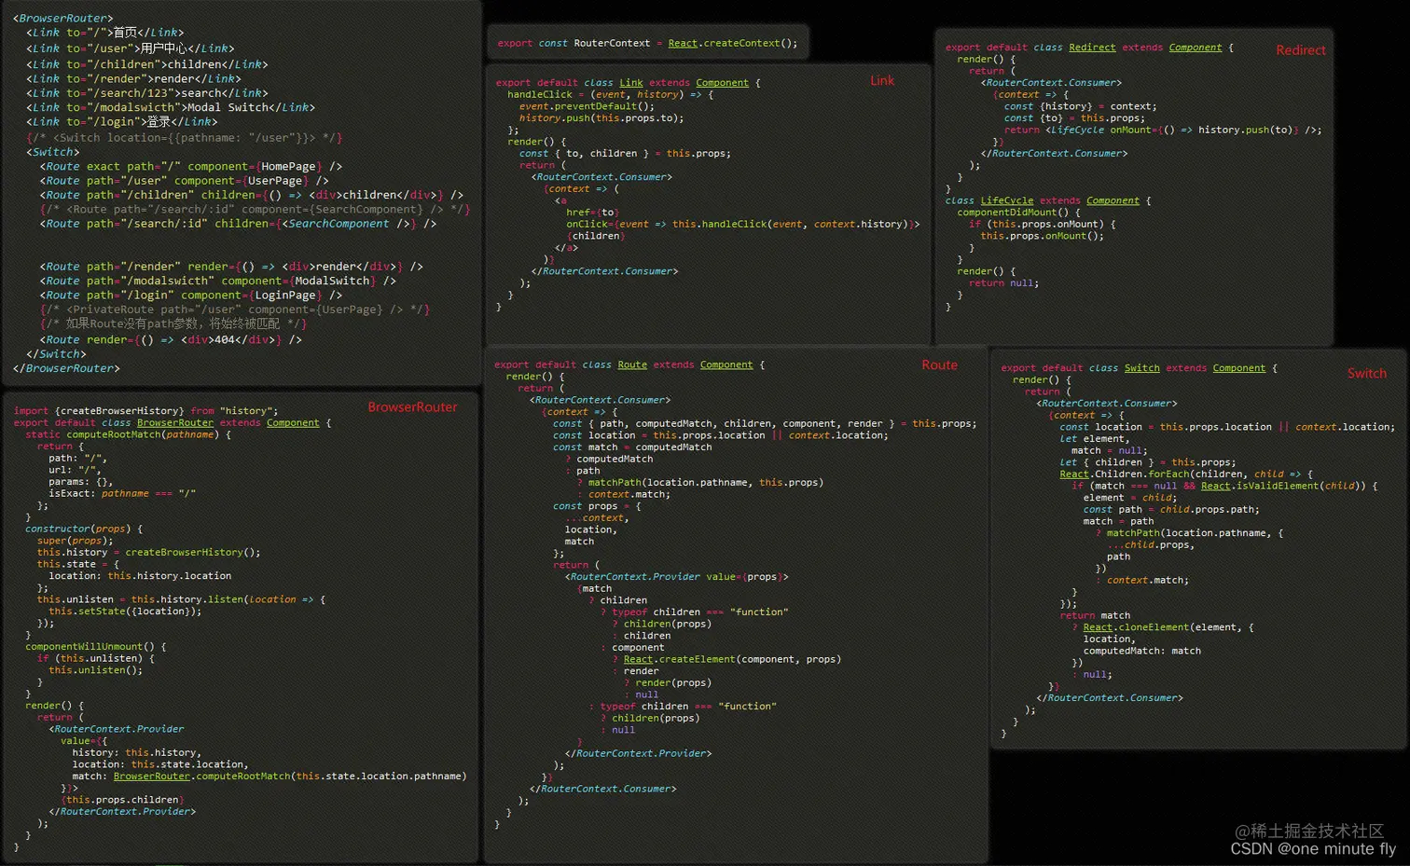Select the Route path="/user" UserPage line
The image size is (1410, 866).
[x=184, y=181]
